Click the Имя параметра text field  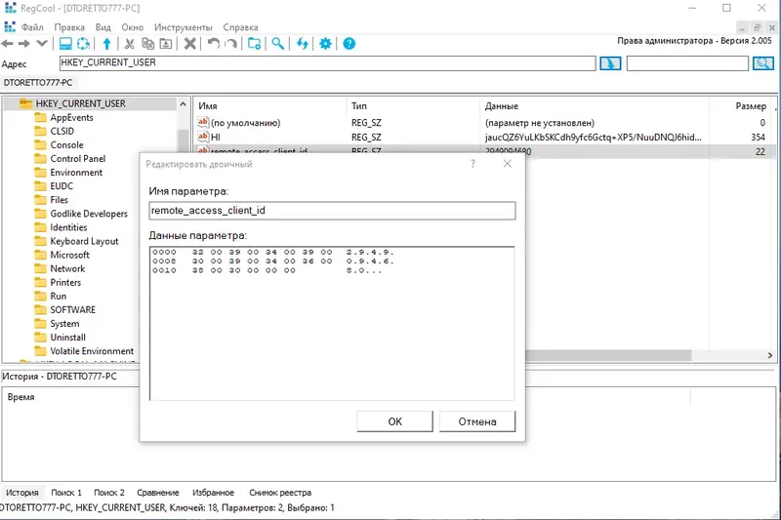(x=332, y=211)
